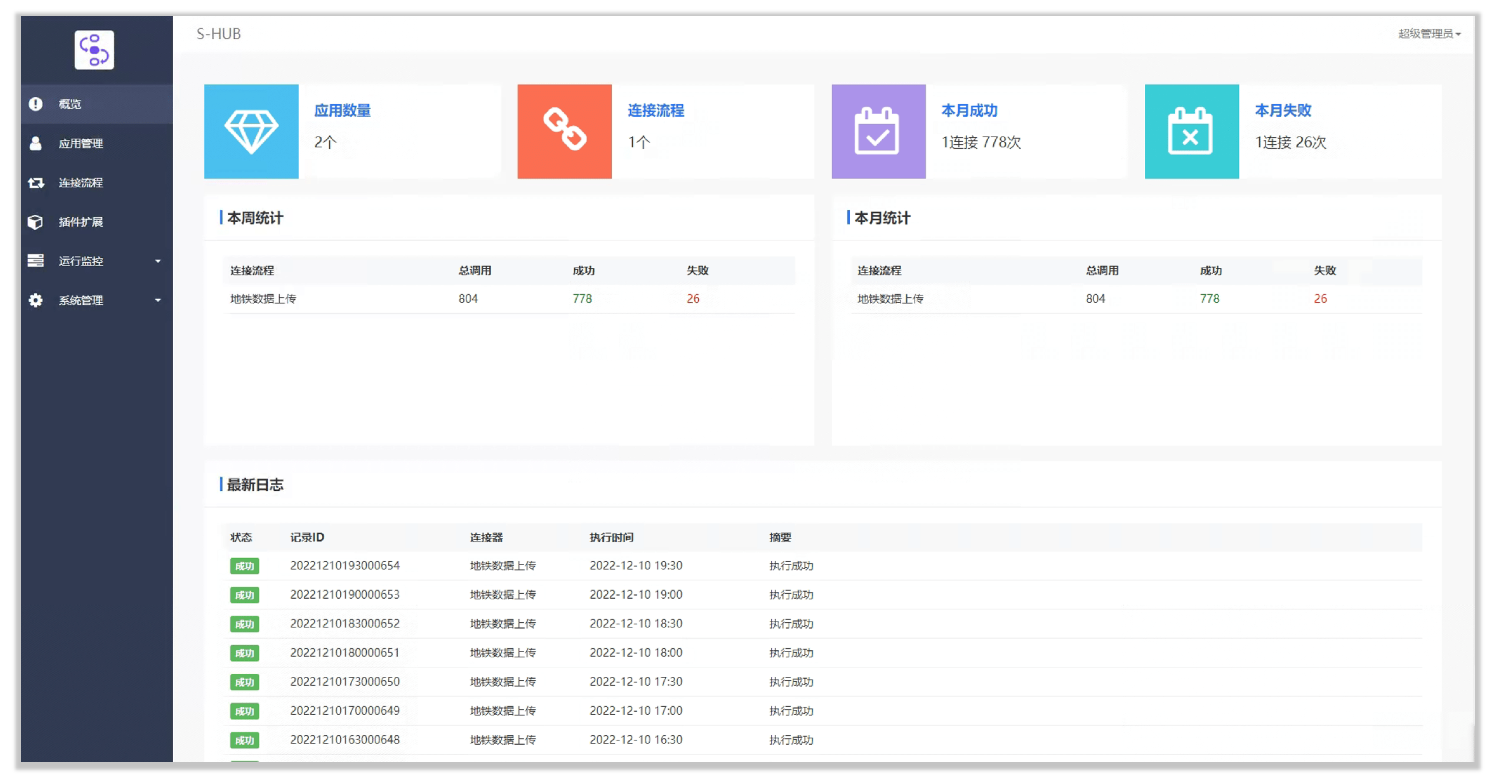1487x774 pixels.
Task: Click the cube icon beside 插件扩展
Action: 36,222
